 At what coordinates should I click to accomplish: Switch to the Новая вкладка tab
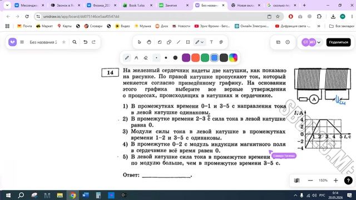pyautogui.click(x=246, y=5)
